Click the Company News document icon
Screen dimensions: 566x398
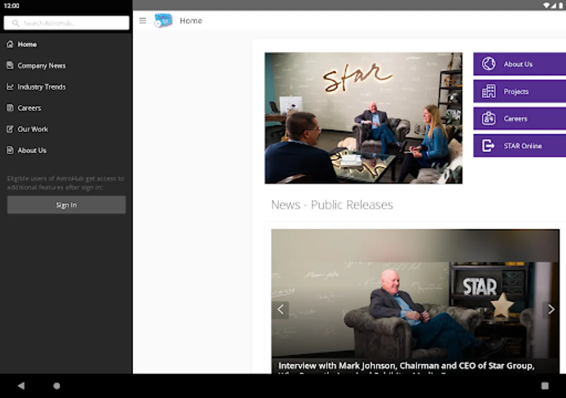(10, 65)
